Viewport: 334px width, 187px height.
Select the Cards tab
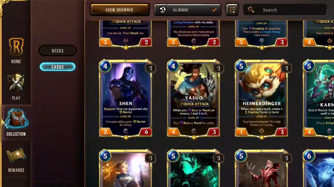click(x=57, y=67)
